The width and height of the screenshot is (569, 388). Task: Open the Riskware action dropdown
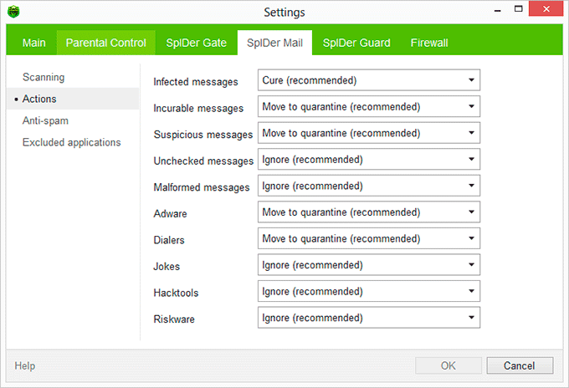click(369, 318)
